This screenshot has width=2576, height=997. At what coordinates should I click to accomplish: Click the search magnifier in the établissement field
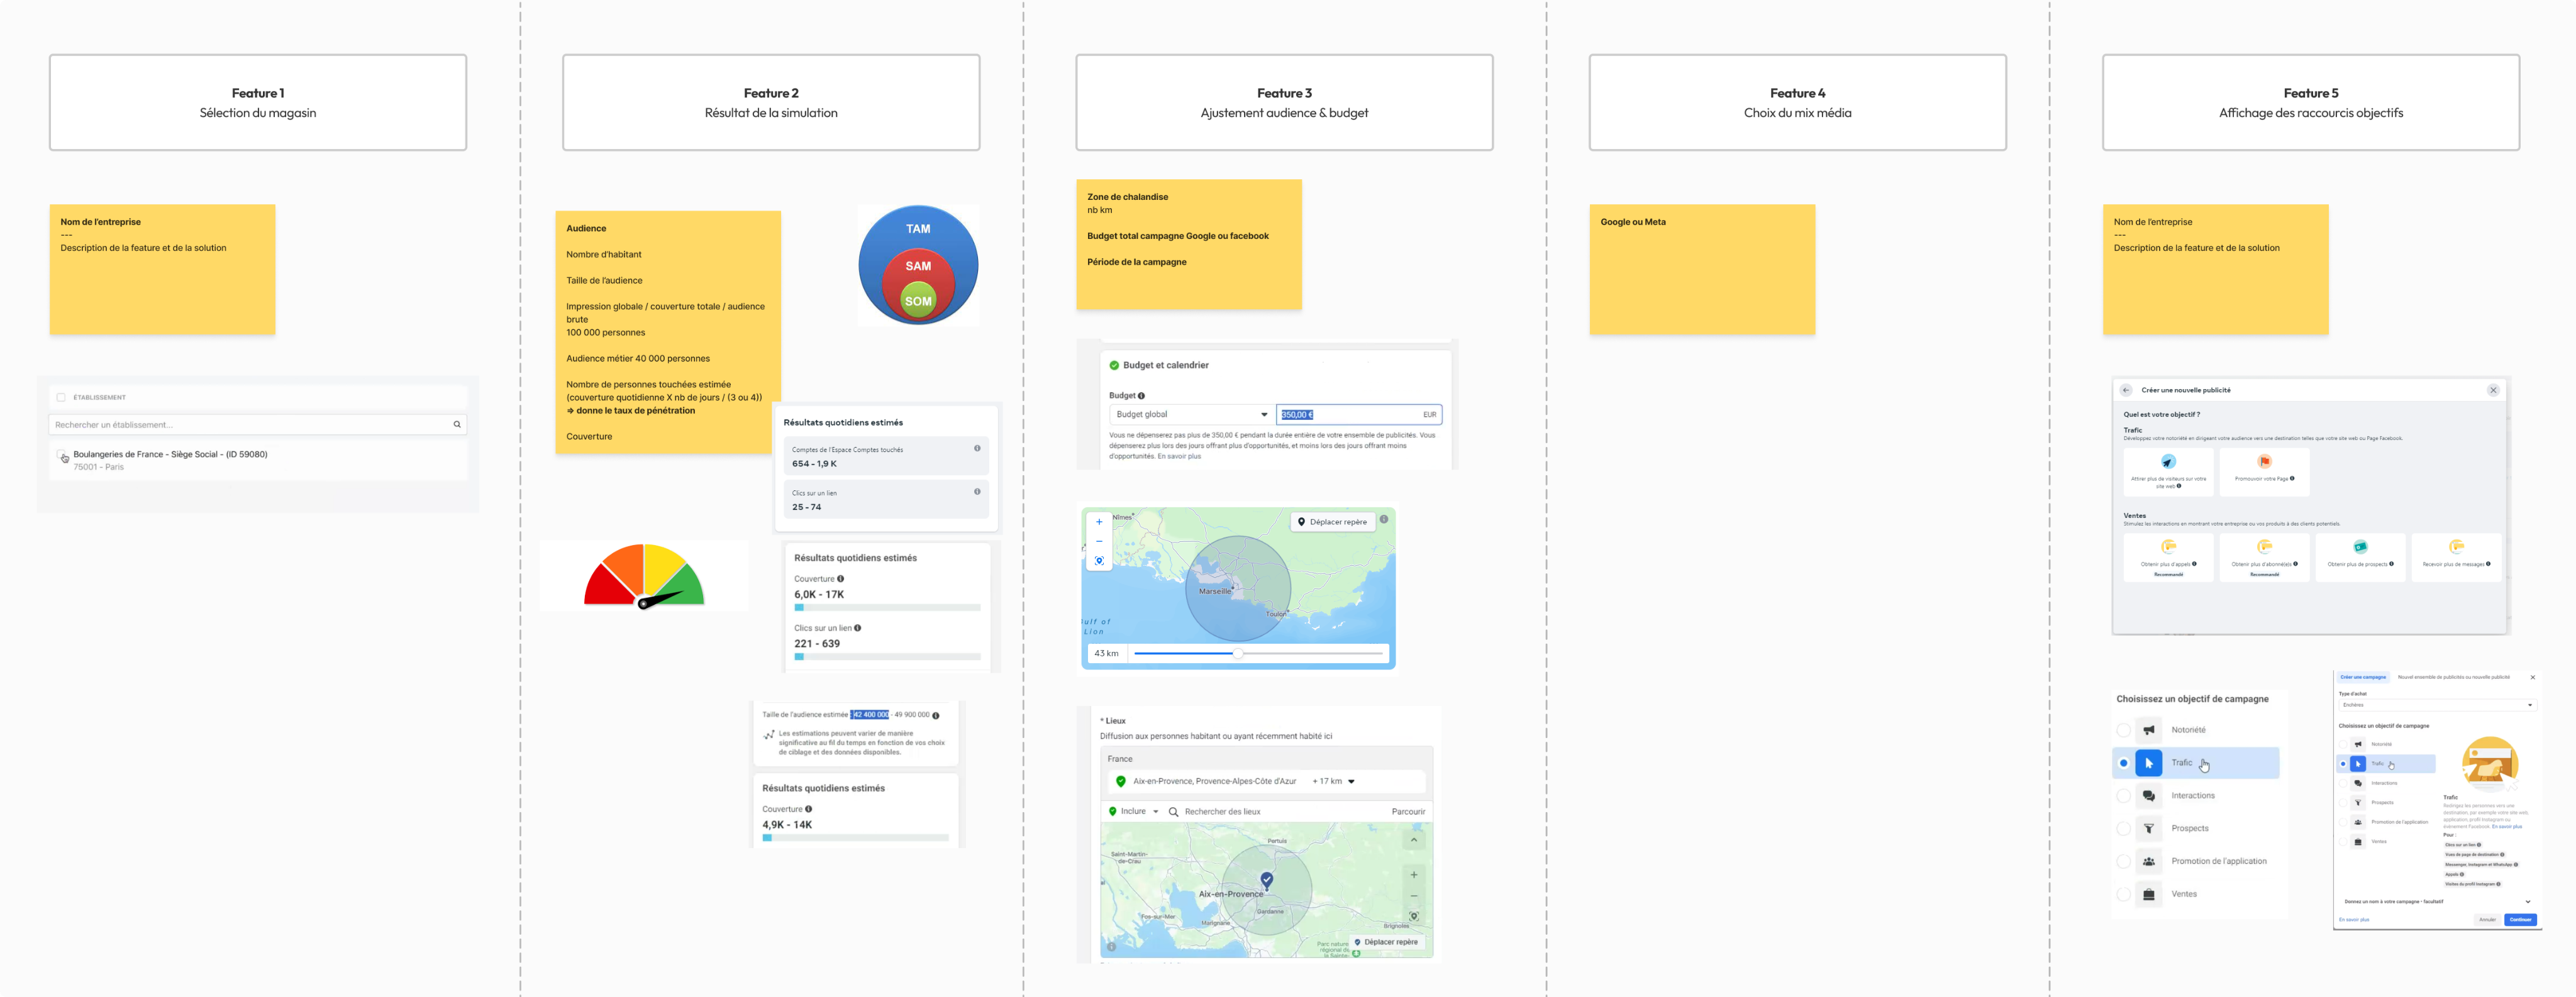[457, 424]
